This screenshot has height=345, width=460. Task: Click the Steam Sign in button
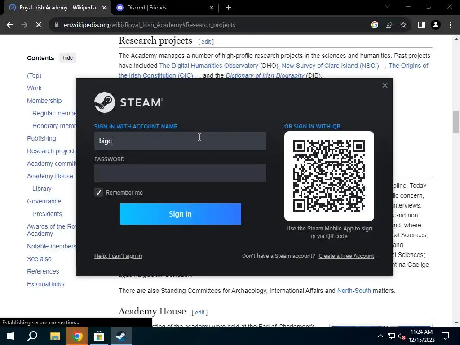click(x=181, y=214)
